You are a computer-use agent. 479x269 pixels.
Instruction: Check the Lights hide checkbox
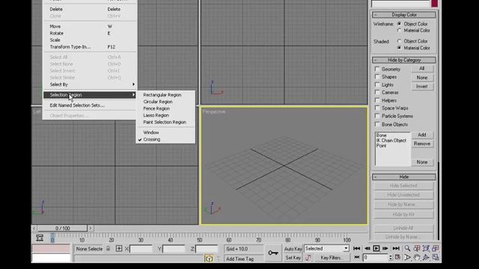(x=377, y=84)
